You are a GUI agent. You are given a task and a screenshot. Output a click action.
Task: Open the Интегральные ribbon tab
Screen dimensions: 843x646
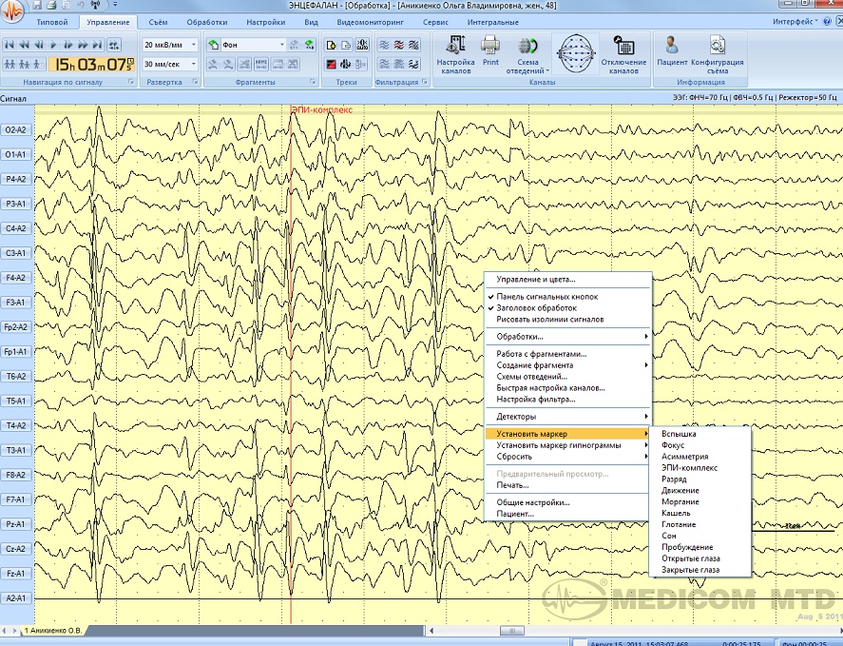pyautogui.click(x=492, y=22)
